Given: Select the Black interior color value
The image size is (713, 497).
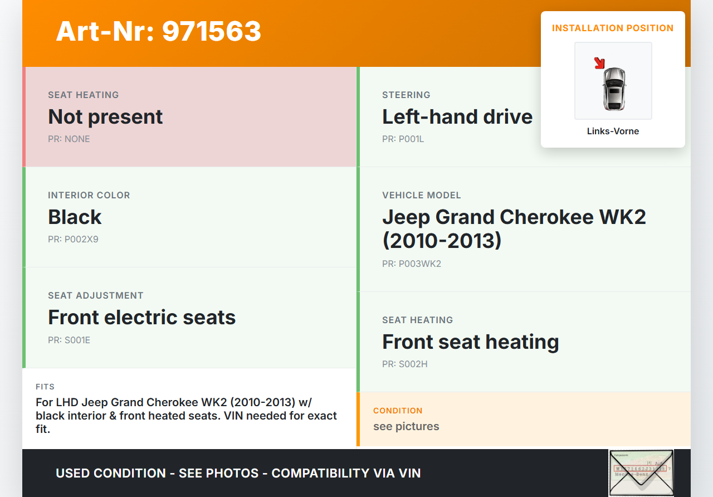Looking at the screenshot, I should (75, 217).
